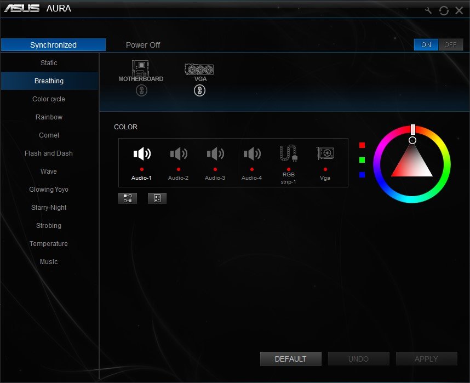The image size is (470, 383).
Task: Select the Audio-2 speaker icon
Action: 179,154
